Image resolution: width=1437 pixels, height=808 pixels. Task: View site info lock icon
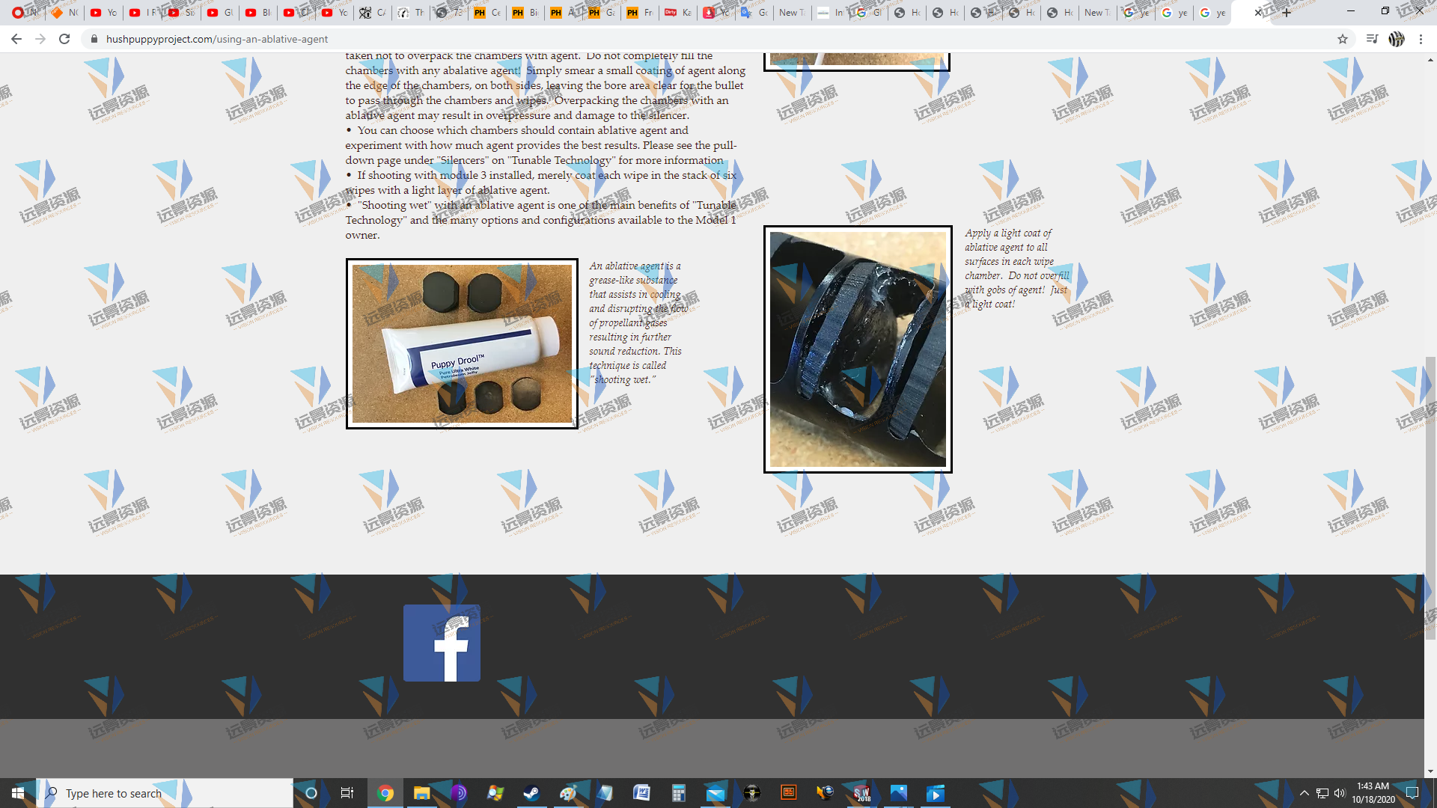pyautogui.click(x=94, y=39)
